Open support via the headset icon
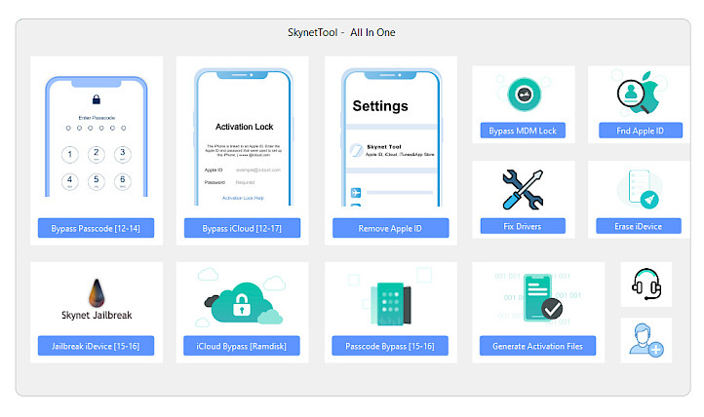 pyautogui.click(x=646, y=284)
